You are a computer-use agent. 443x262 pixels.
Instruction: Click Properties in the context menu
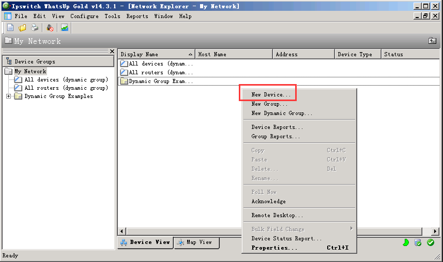tap(274, 248)
